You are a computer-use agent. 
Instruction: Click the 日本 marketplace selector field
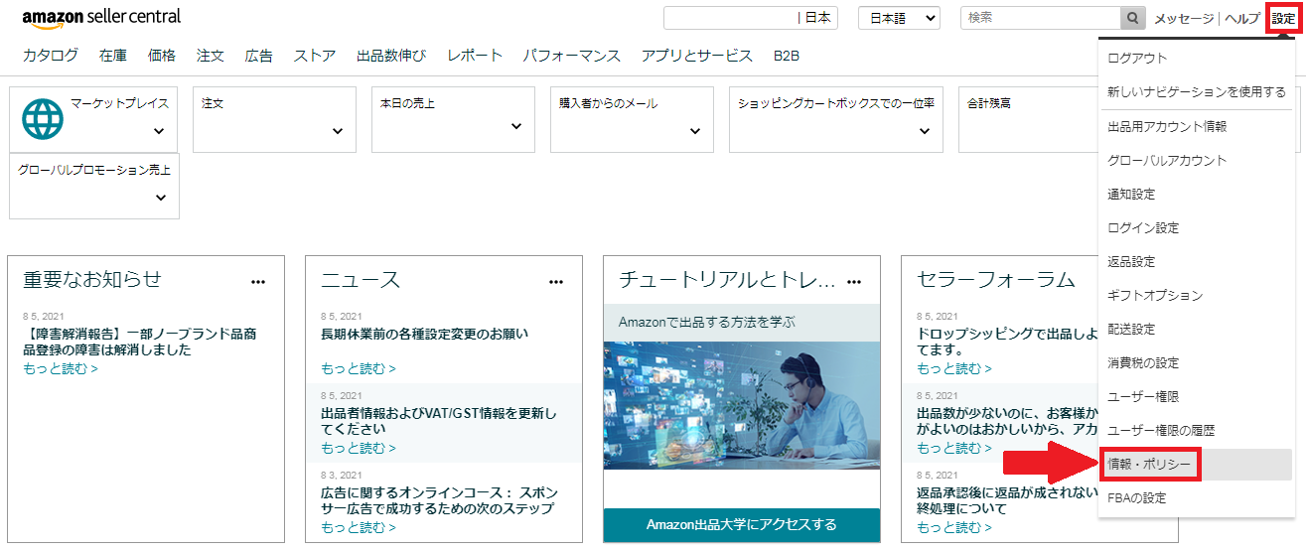coord(750,18)
